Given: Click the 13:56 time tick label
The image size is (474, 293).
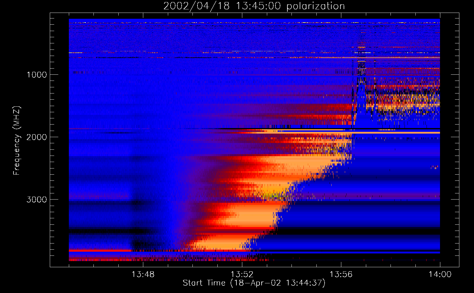Looking at the screenshot, I should click(x=341, y=275).
